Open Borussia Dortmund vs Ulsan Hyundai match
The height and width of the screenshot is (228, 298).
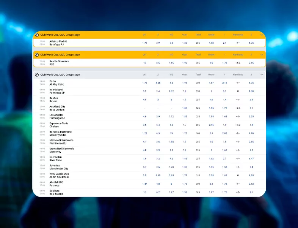pos(60,133)
